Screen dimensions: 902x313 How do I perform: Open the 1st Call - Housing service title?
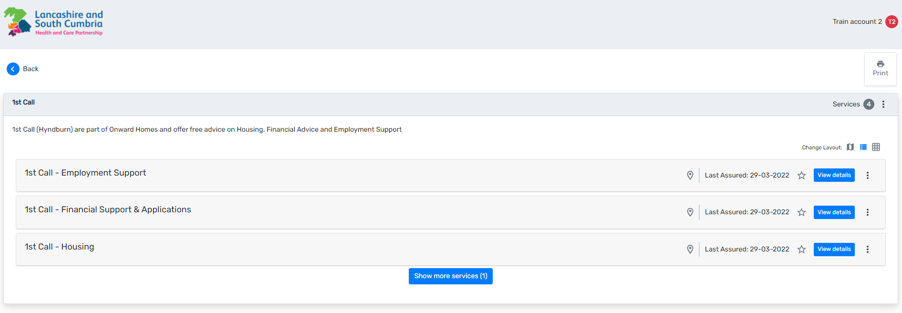[60, 247]
